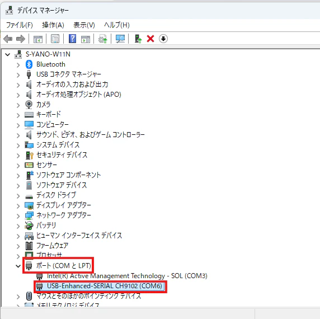Select USB-Enhanced-SERIAL CH9102 (COM6) device

click(105, 286)
